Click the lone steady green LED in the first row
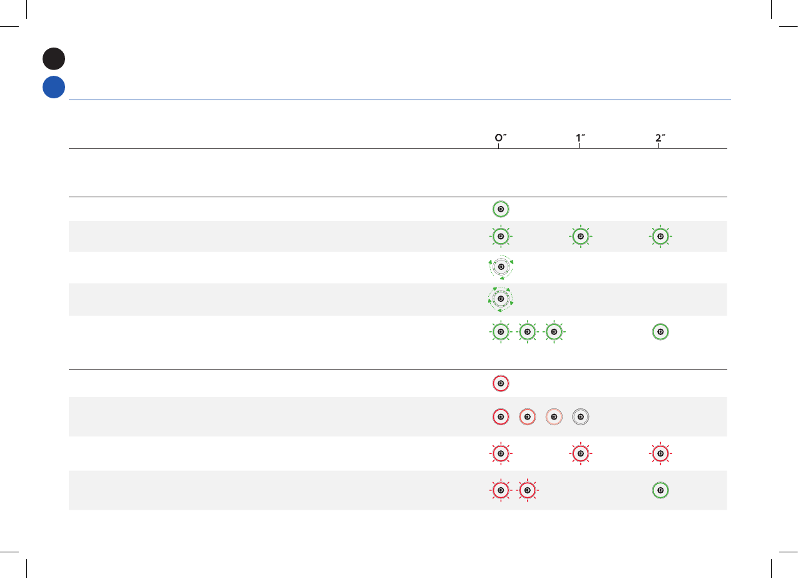 [500, 209]
